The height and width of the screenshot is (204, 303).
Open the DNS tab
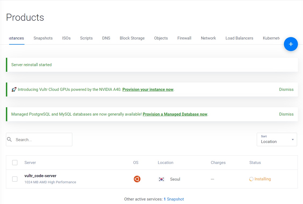pos(106,38)
